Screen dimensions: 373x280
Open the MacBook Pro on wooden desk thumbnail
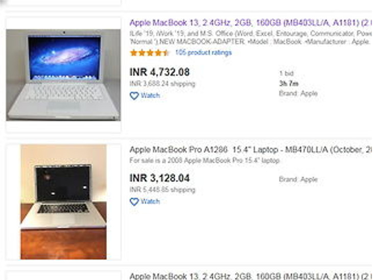(63, 202)
